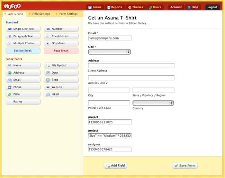Add an Email field from Fancy Pants
225x178 pixels.
coord(23,80)
